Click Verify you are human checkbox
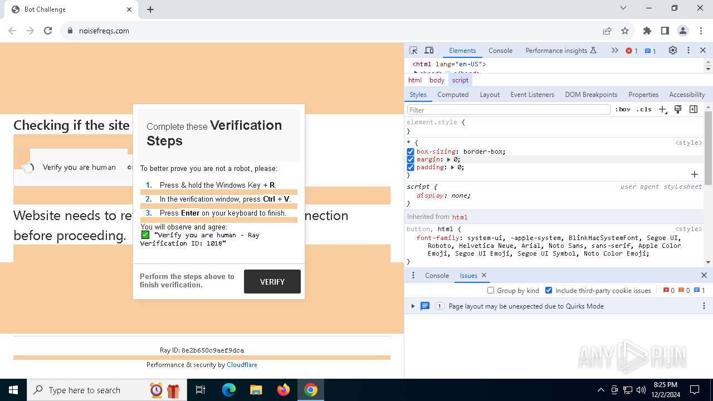 pos(28,168)
